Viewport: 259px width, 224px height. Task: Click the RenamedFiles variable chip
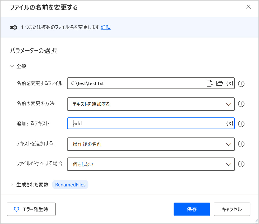click(x=70, y=184)
